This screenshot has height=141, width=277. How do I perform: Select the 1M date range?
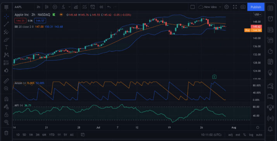pos(31,135)
